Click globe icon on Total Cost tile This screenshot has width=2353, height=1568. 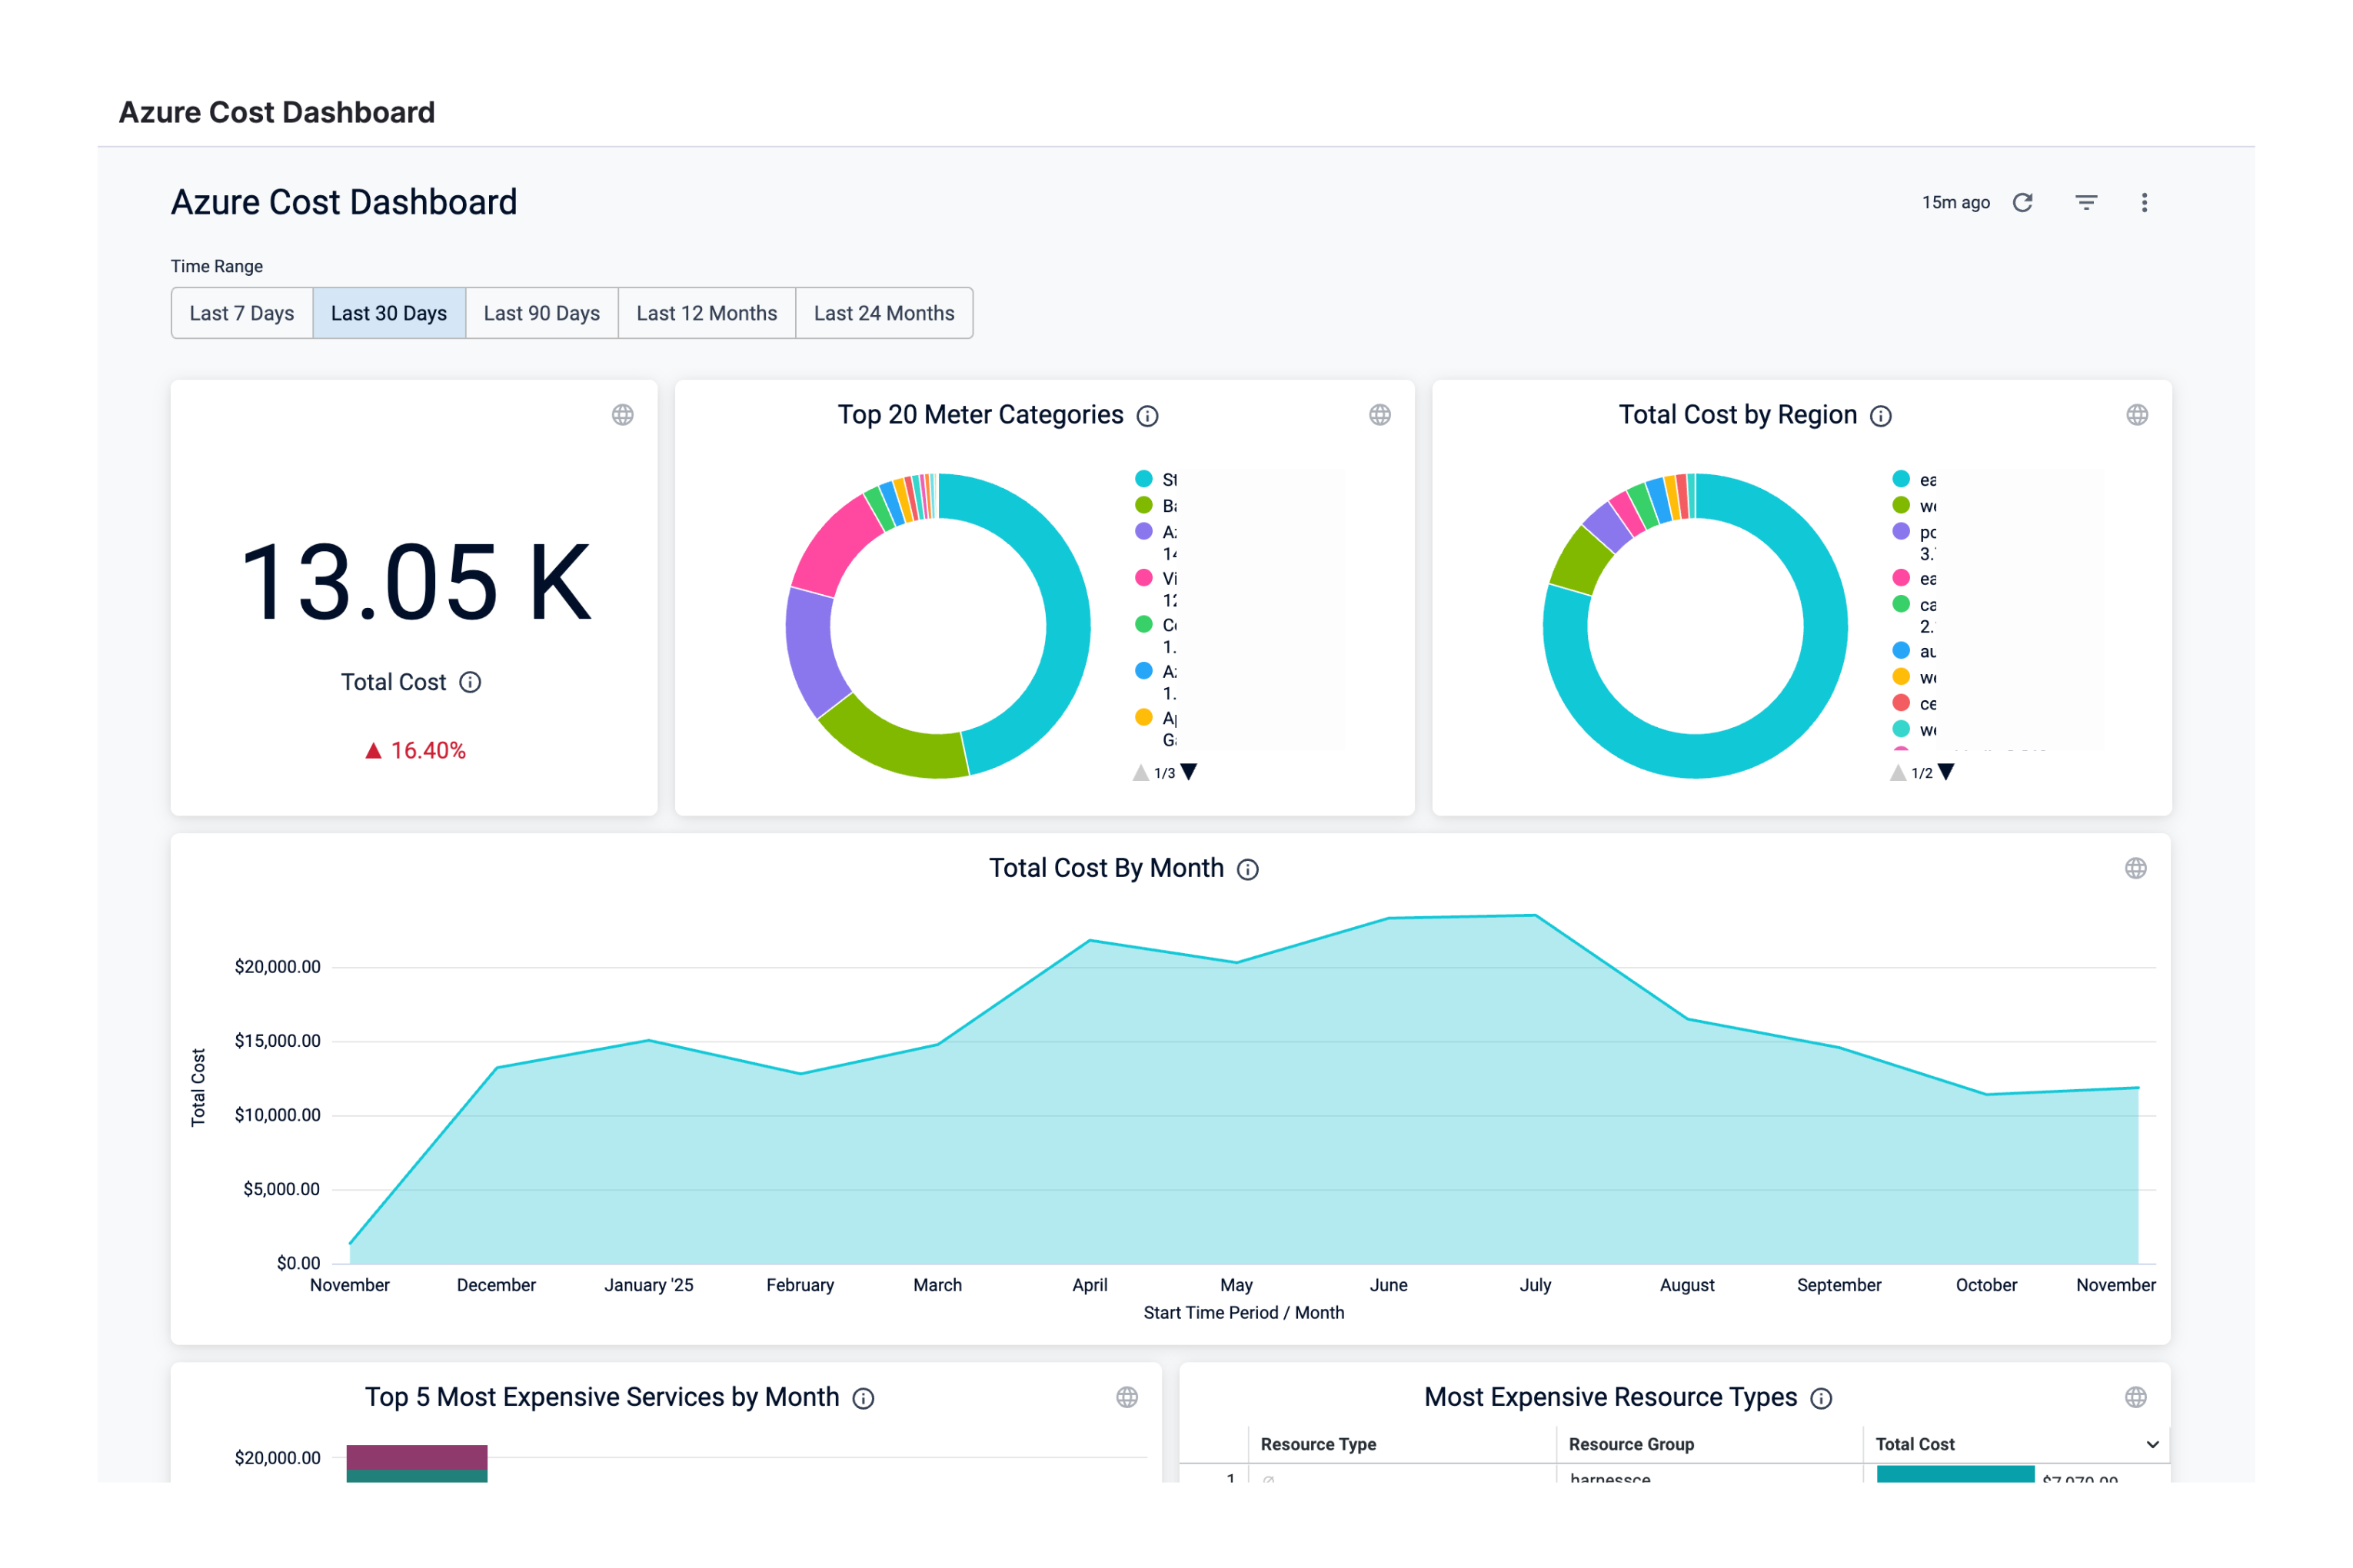click(622, 415)
